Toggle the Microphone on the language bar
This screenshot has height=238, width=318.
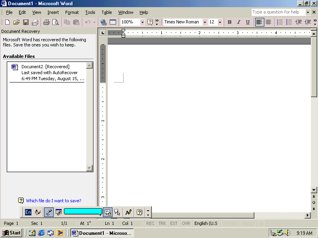click(48, 212)
